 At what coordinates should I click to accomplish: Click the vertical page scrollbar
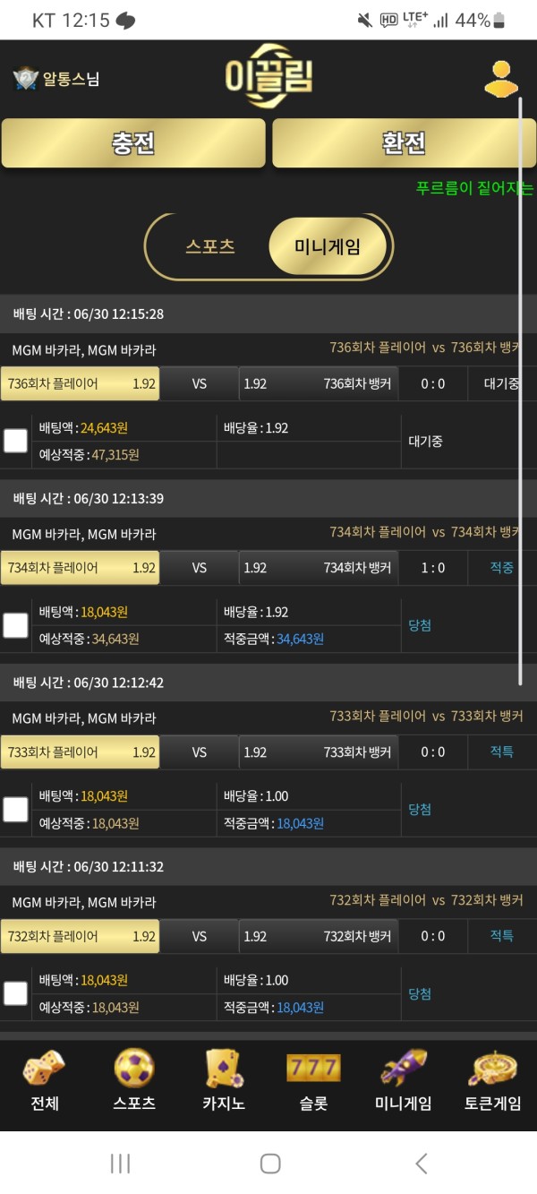coord(520,391)
